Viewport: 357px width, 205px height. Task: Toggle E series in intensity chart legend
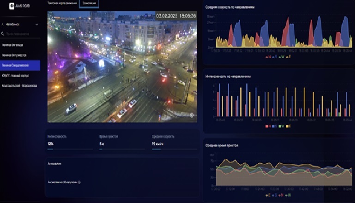(x=289, y=126)
